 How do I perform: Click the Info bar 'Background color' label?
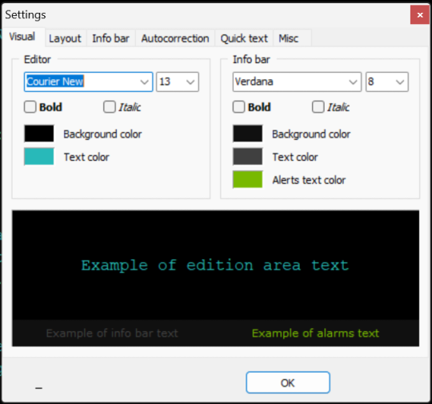pos(311,134)
